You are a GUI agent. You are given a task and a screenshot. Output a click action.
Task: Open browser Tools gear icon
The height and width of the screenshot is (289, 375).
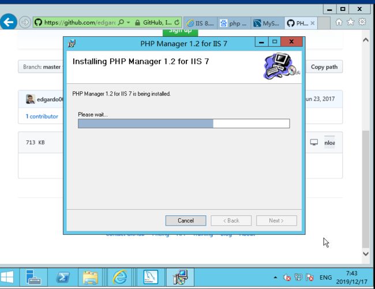click(362, 22)
